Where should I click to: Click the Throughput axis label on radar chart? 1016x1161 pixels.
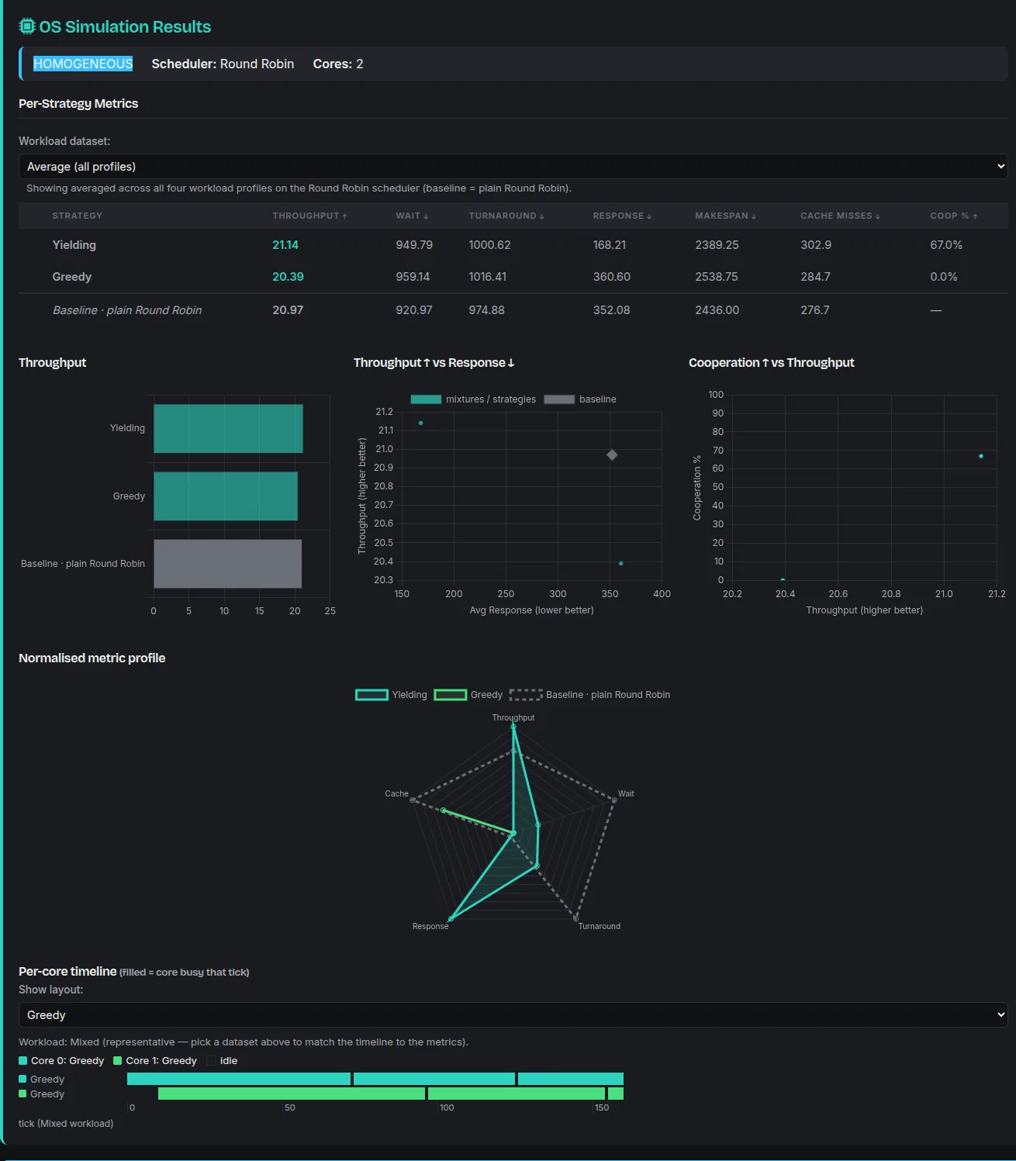(x=513, y=717)
